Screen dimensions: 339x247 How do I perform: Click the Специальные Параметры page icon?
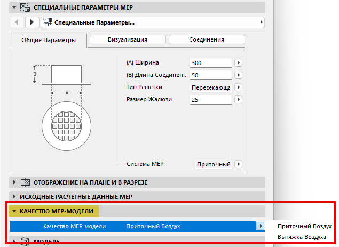pyautogui.click(x=48, y=22)
